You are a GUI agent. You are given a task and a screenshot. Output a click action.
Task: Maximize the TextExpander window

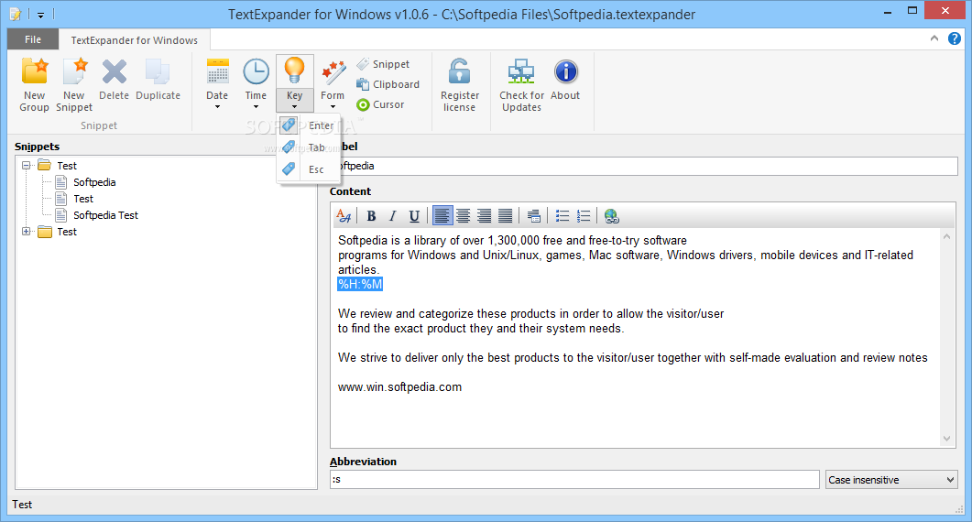[912, 11]
